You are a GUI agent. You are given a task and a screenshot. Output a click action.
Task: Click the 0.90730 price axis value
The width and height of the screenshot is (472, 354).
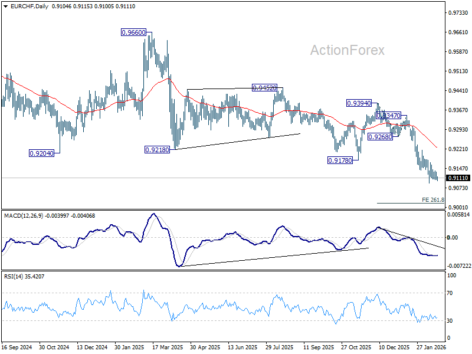(x=458, y=188)
